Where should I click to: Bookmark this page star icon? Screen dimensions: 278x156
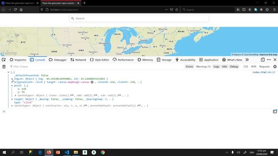tap(177, 10)
